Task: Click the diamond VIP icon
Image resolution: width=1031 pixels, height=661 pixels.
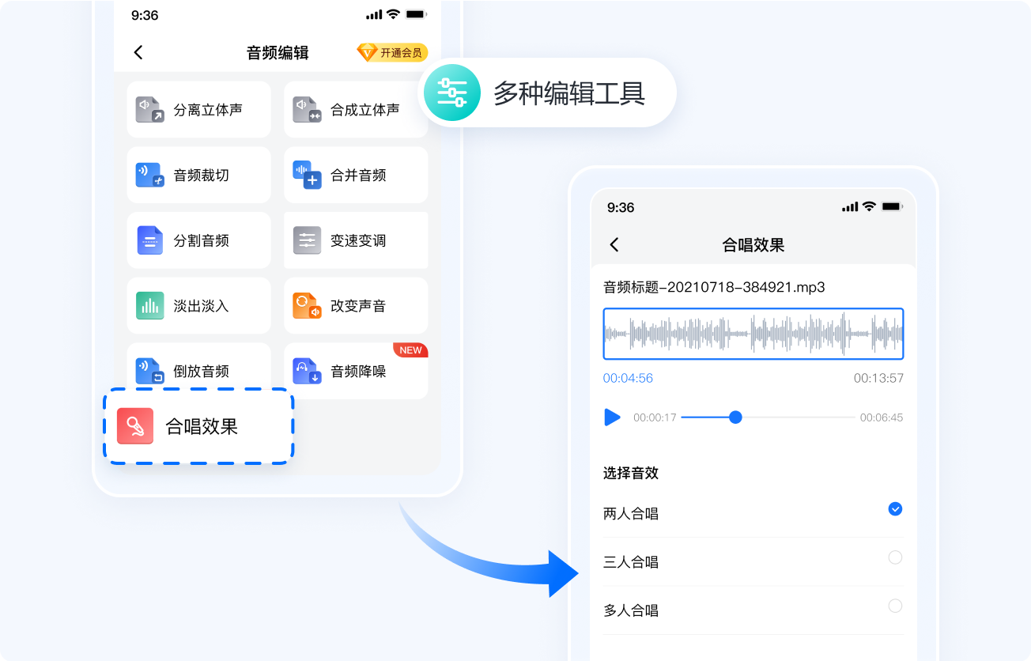Action: 367,52
